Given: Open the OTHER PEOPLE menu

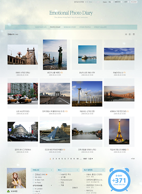Looking at the screenshot, I should [85, 27].
